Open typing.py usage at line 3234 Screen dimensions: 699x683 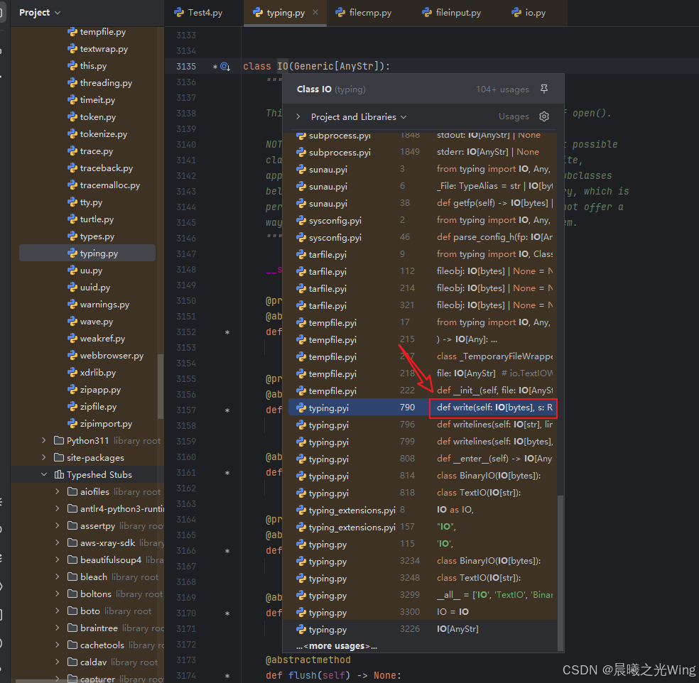[x=423, y=561]
